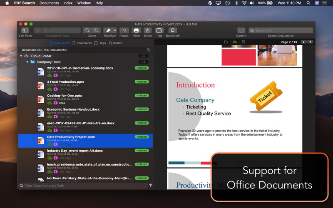333x208 pixels.
Task: Open Spotlight search in the menu bar
Action: 308,3
